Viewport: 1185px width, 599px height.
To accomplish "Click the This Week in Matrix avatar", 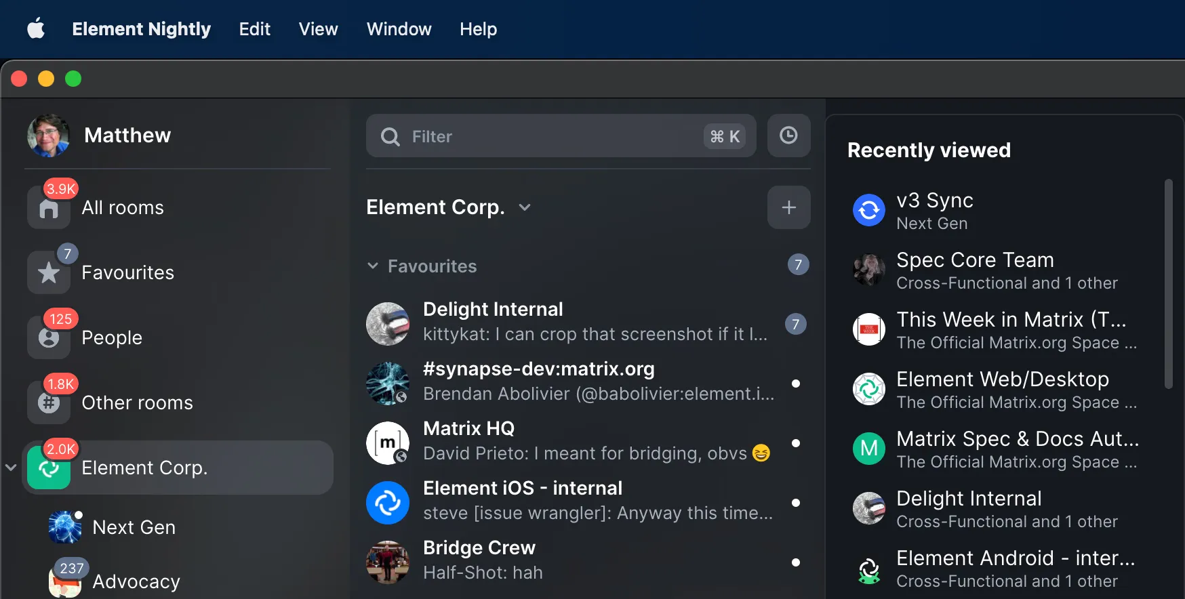I will click(869, 330).
